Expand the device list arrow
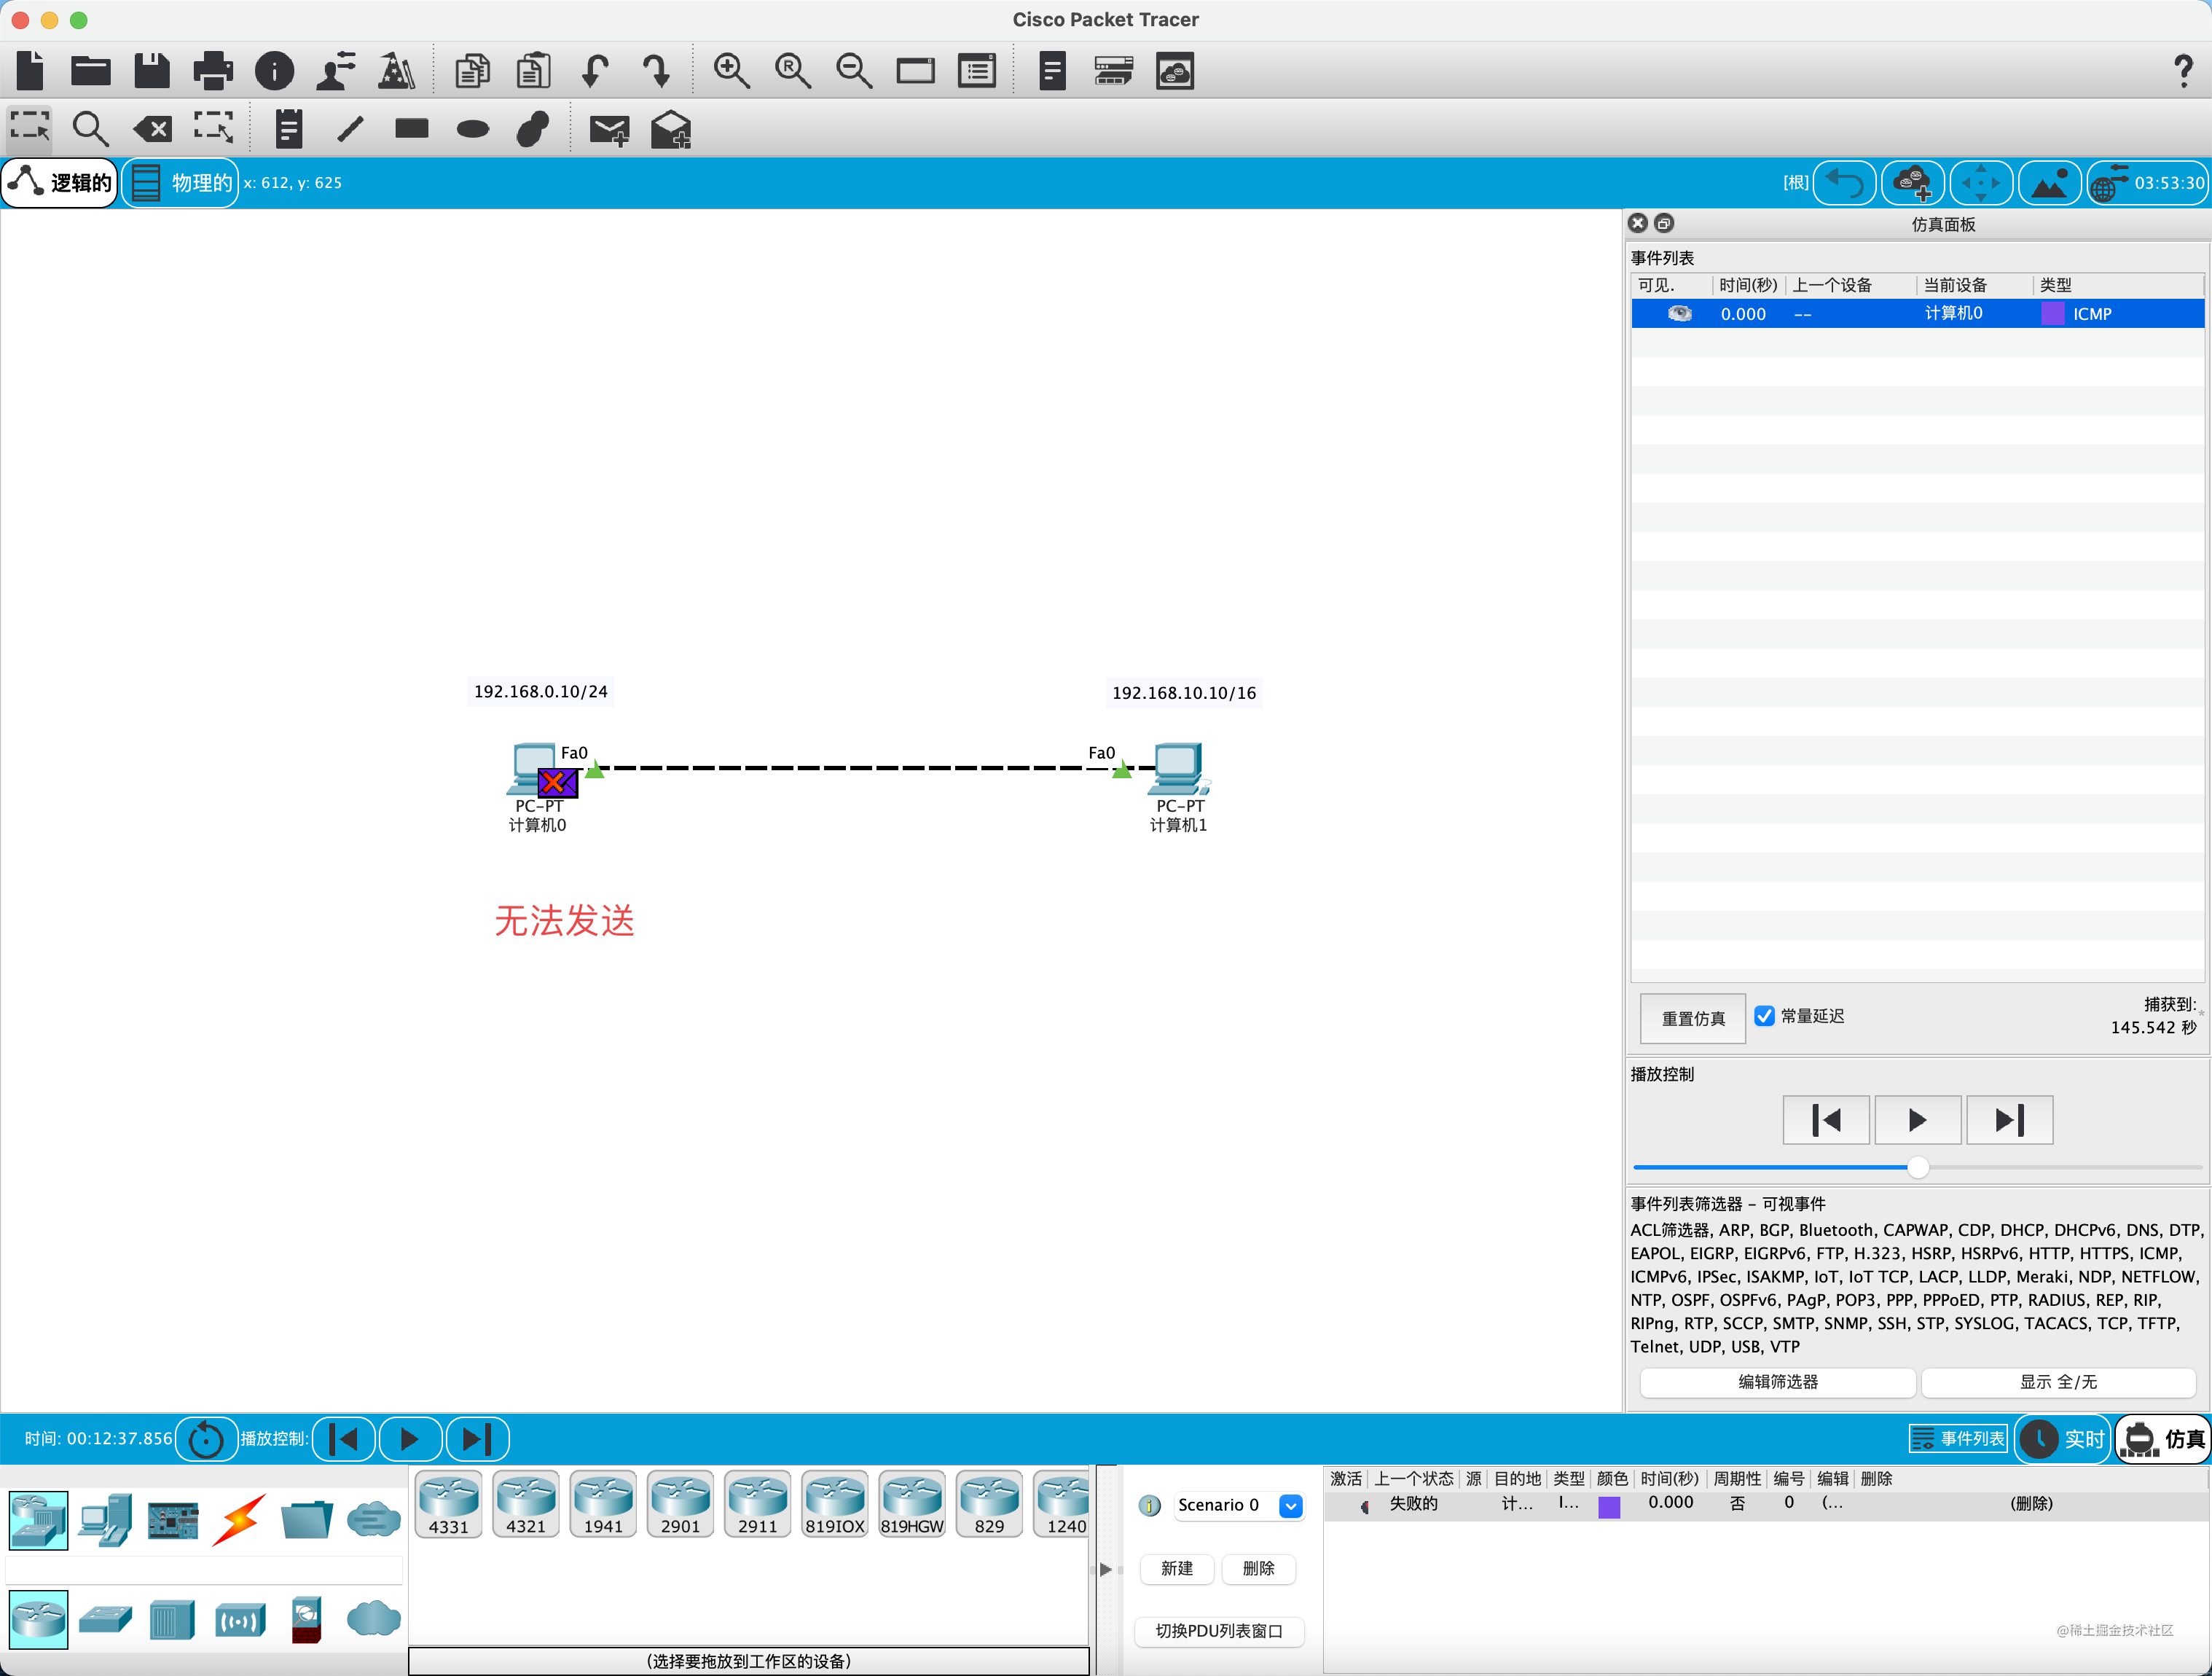 click(1105, 1569)
